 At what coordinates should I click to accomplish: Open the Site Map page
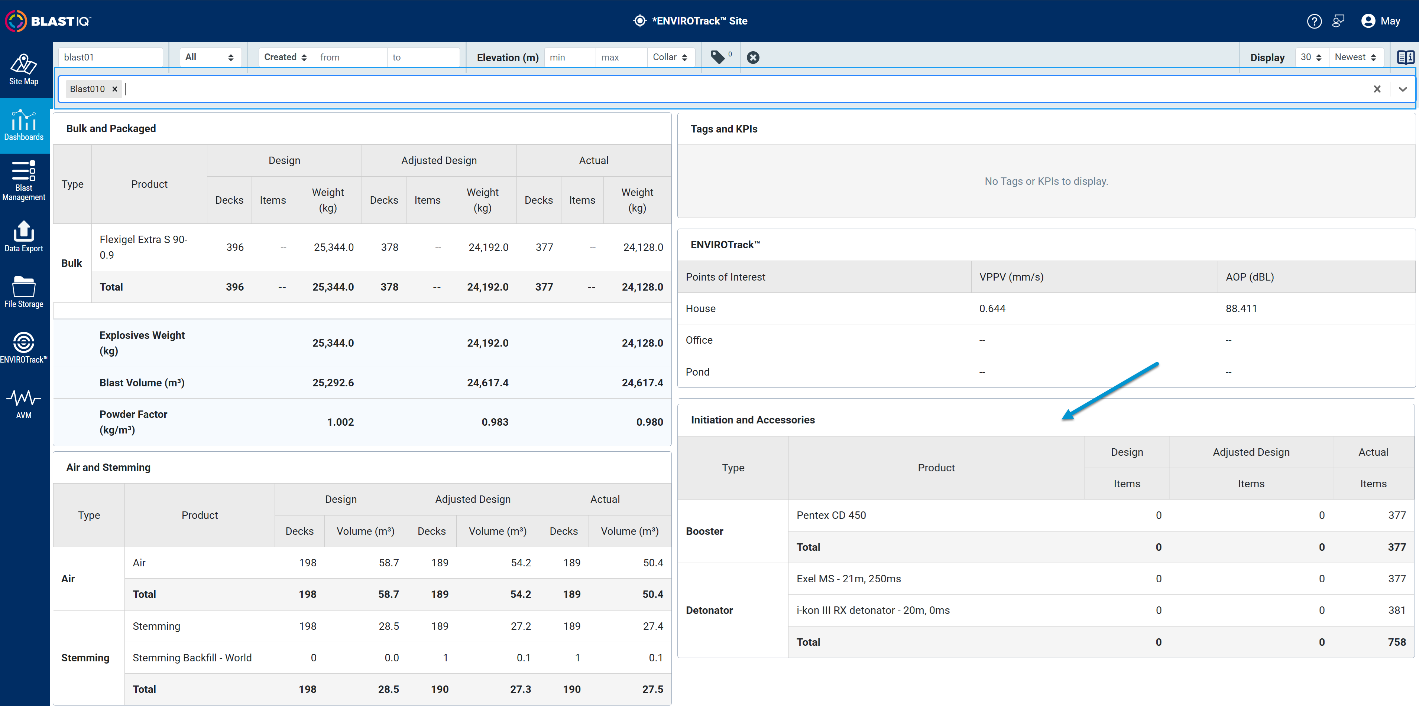point(24,70)
